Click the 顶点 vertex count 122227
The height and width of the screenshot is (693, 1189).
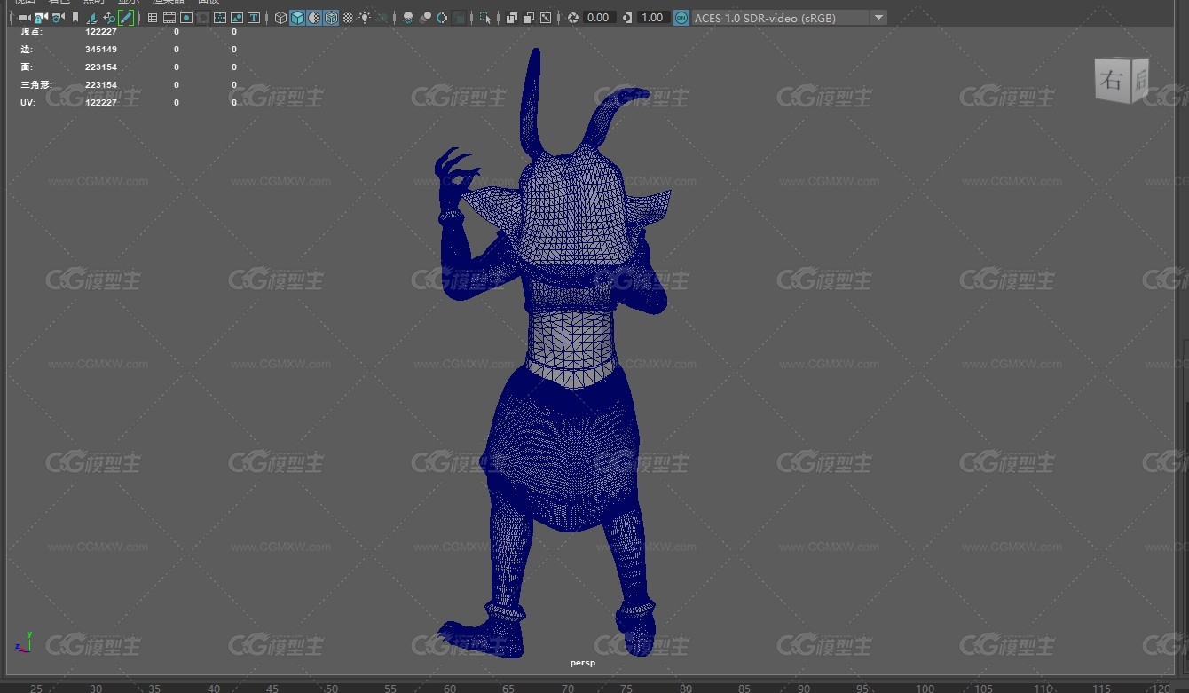100,32
